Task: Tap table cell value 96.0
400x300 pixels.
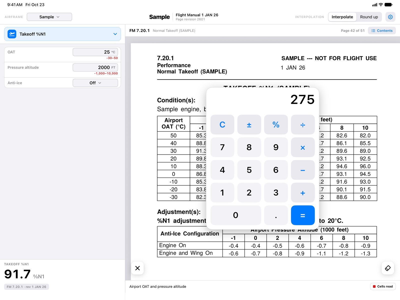Action: 365,166
